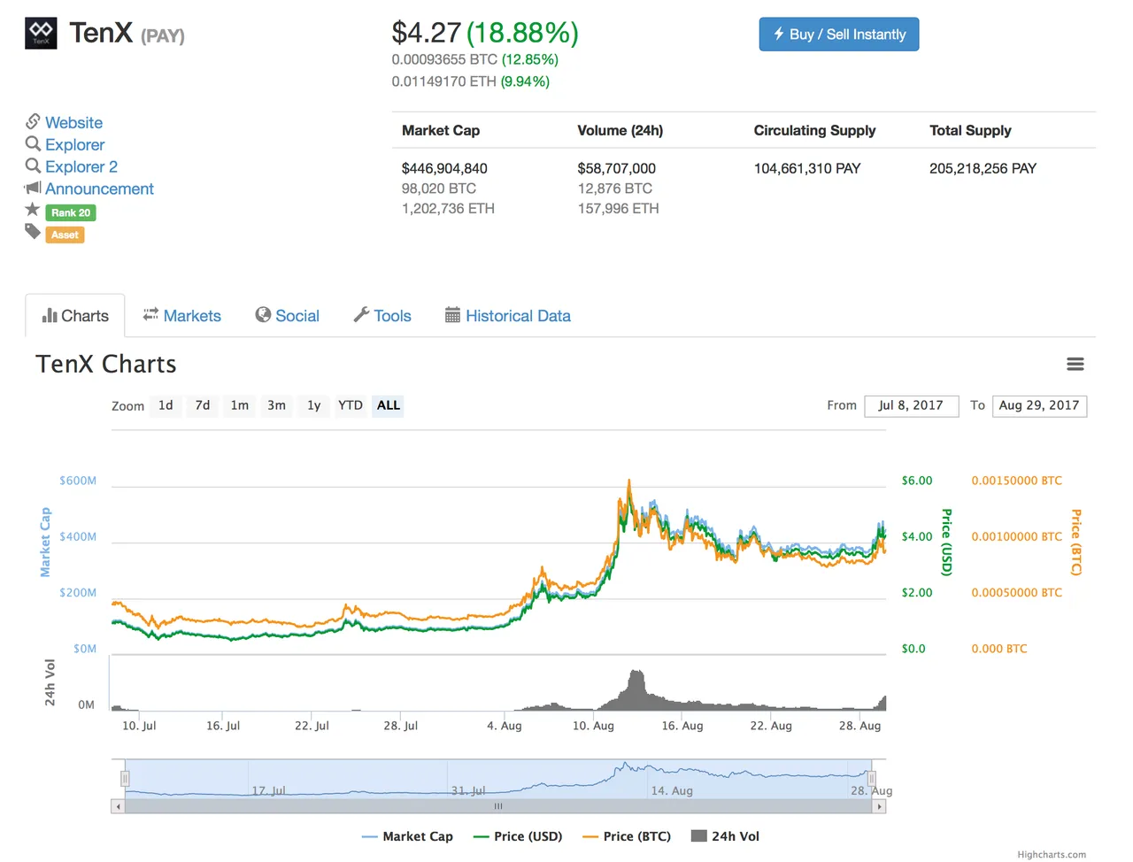Viewport: 1133px width, 862px height.
Task: Click the bar chart icon in Charts tab
Action: 50,316
